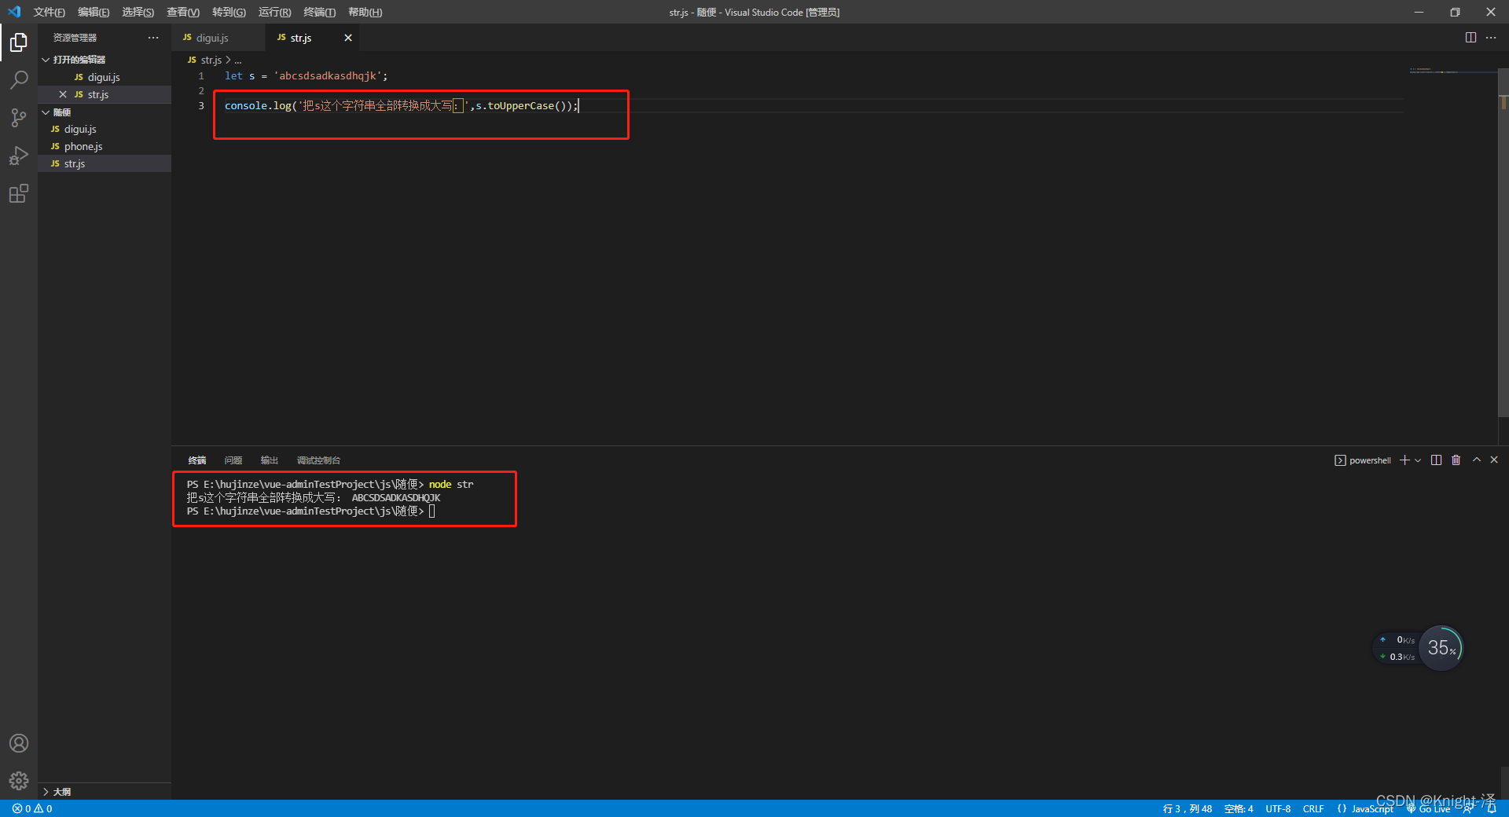Open digui.js in the 随便 folder
1509x817 pixels.
105,129
